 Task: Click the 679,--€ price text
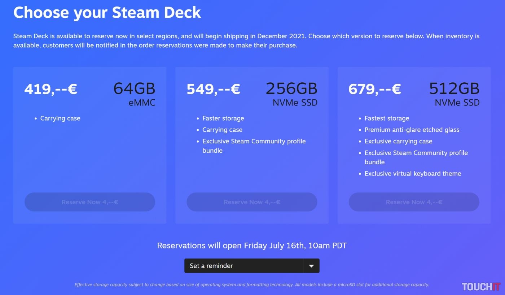[375, 89]
